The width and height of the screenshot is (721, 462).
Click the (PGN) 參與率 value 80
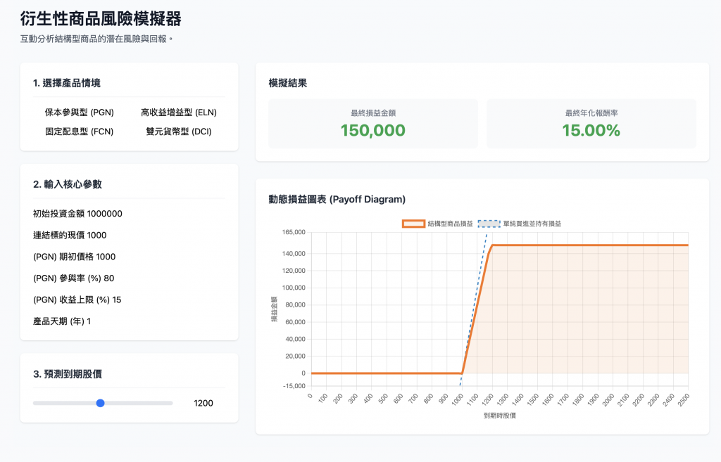(109, 278)
